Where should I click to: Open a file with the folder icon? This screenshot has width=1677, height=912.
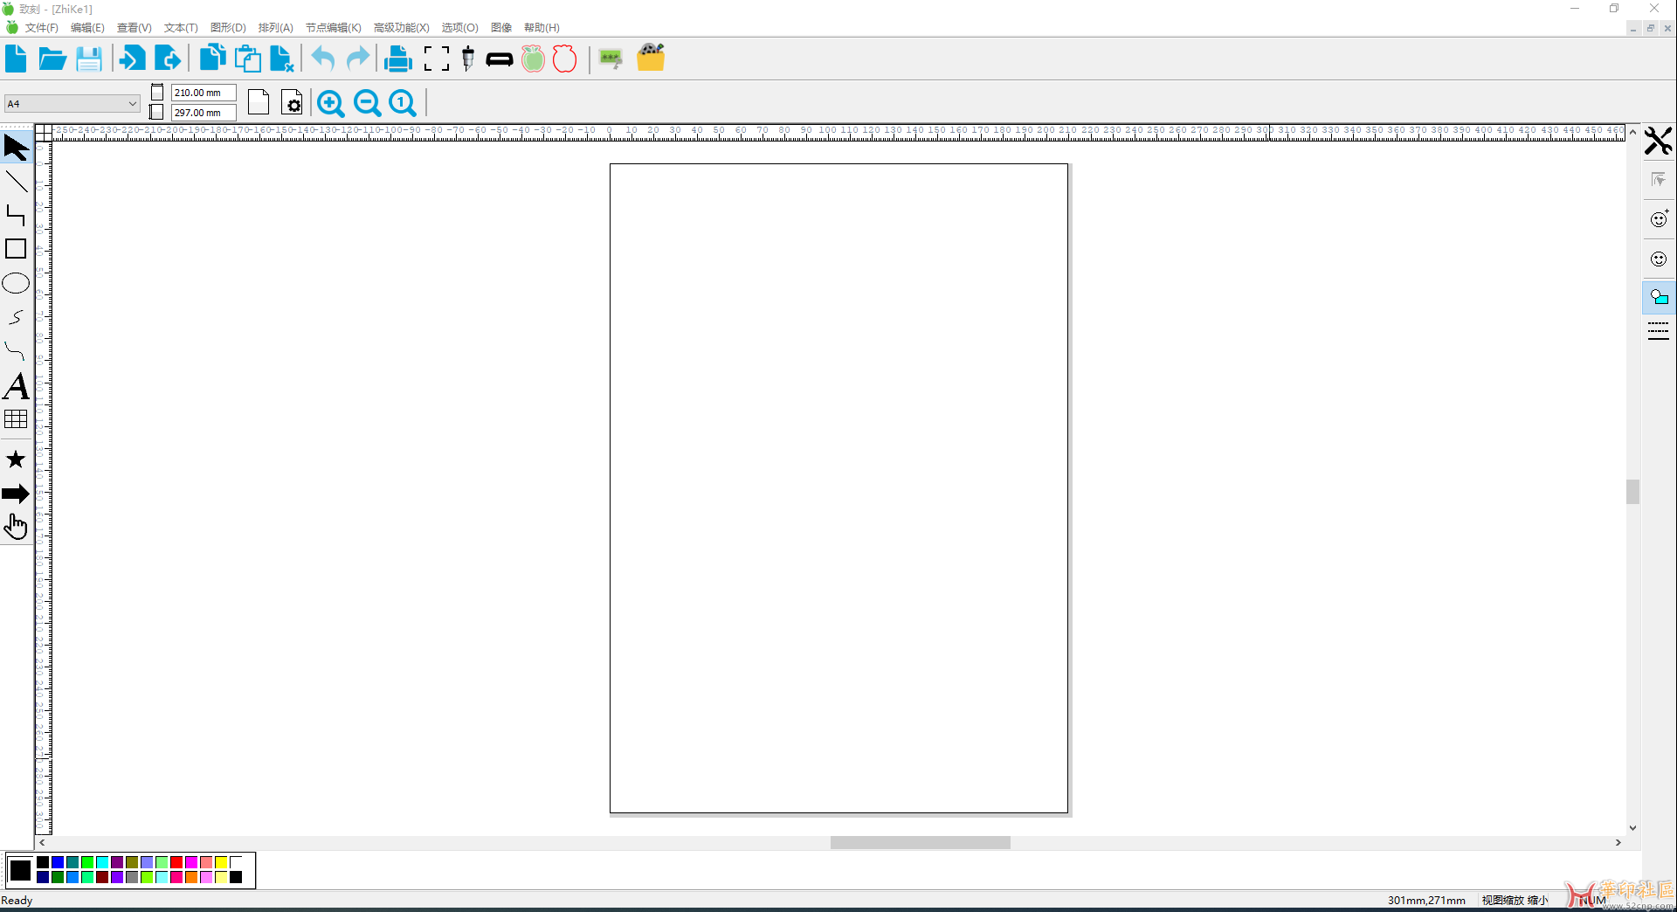[52, 59]
